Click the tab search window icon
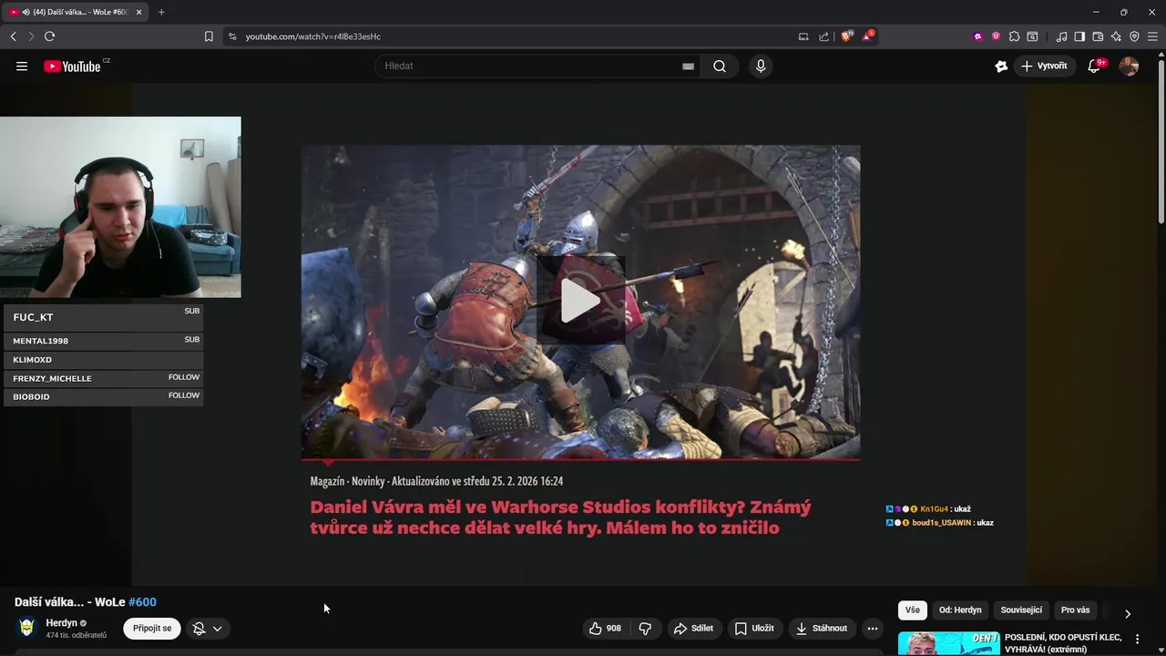The height and width of the screenshot is (656, 1166). pos(1032,36)
